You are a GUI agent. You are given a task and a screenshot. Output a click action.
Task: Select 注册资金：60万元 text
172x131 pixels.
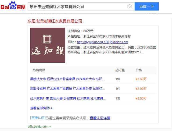(80, 31)
